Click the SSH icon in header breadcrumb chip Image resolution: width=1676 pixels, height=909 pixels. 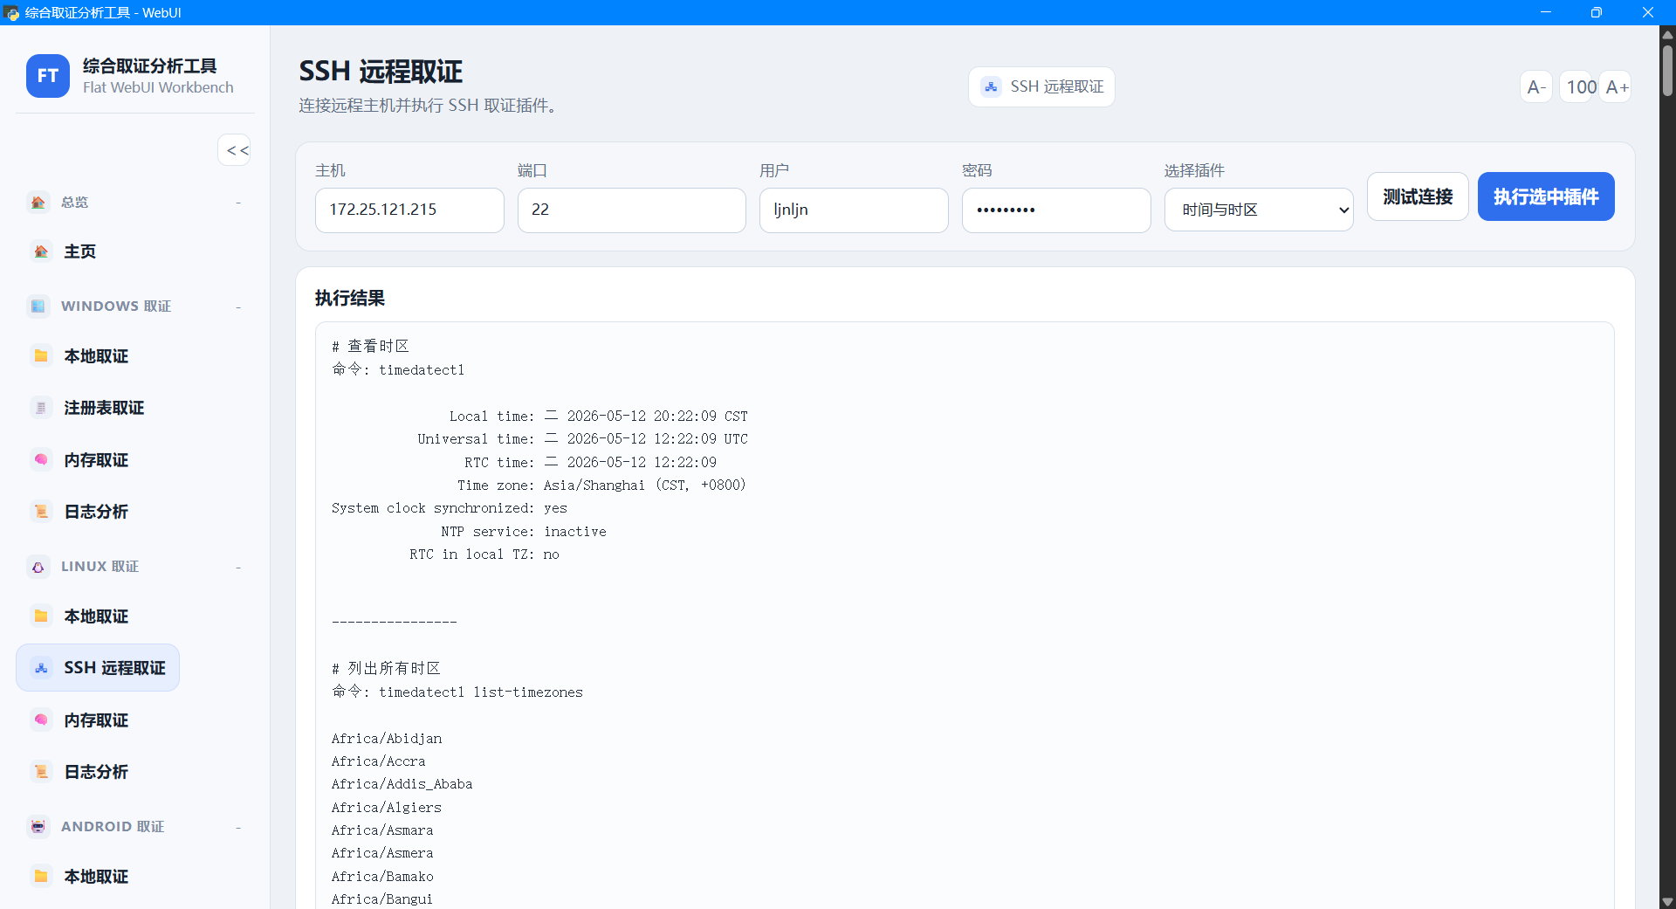point(991,86)
